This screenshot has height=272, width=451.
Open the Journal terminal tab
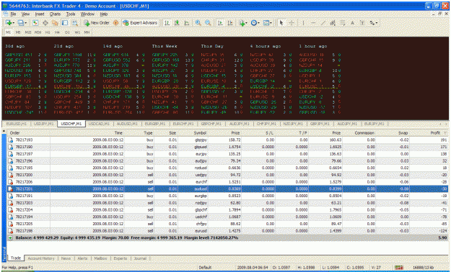tap(140, 258)
